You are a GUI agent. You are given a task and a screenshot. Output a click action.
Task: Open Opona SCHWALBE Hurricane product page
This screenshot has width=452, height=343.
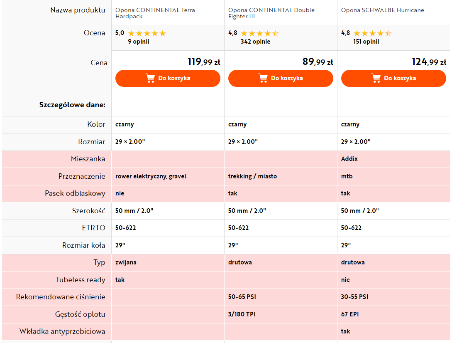(x=383, y=10)
